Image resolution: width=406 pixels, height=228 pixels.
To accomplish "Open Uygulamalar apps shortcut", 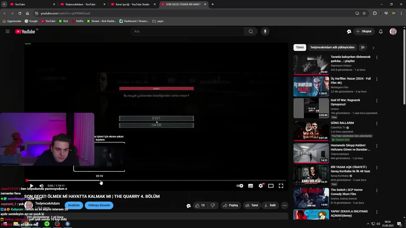I will 12,21.
